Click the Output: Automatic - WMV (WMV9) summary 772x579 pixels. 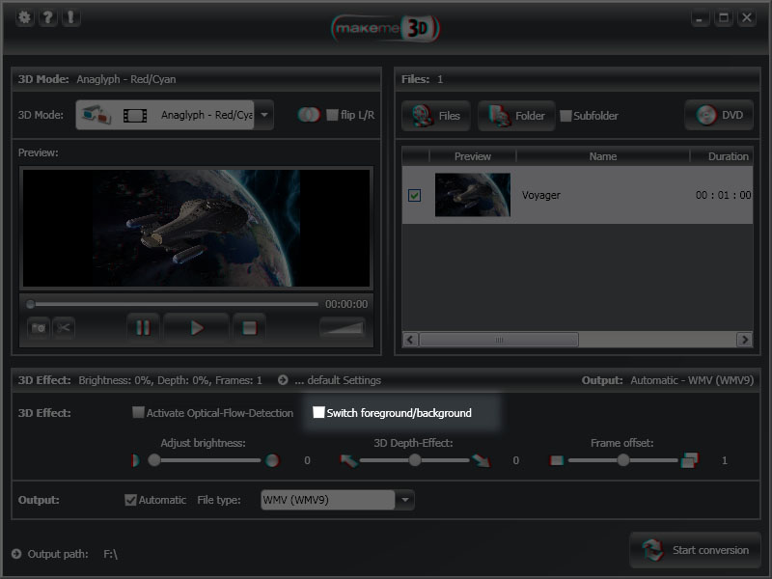point(668,380)
